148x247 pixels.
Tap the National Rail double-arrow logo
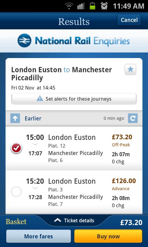(24, 40)
